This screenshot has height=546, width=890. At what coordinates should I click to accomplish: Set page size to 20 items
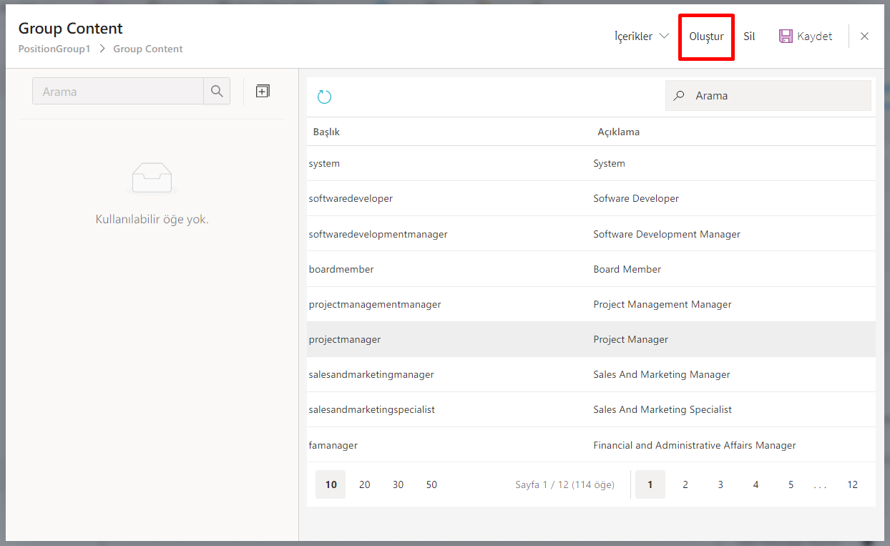click(x=365, y=485)
